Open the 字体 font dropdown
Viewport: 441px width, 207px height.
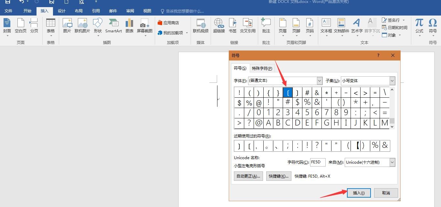[319, 81]
